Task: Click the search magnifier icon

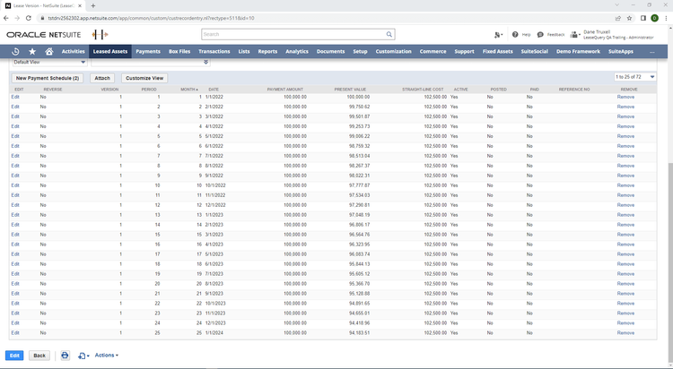Action: [x=389, y=34]
